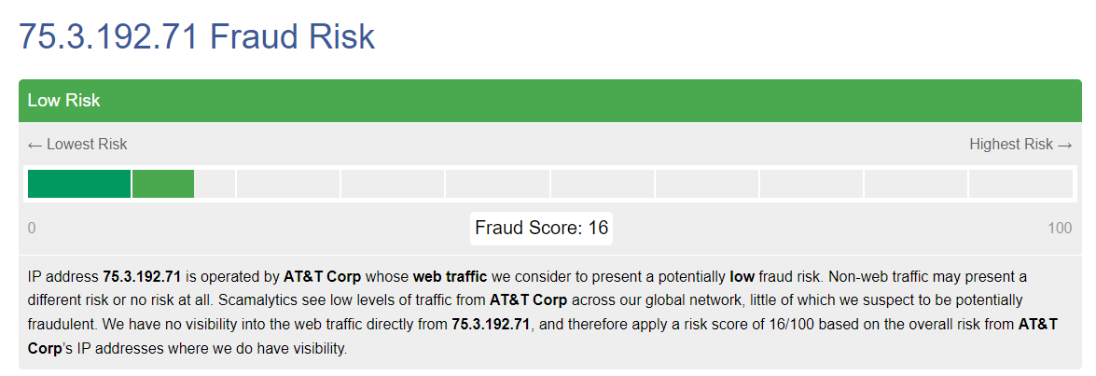Click the bold word "low" in the description

pos(742,277)
